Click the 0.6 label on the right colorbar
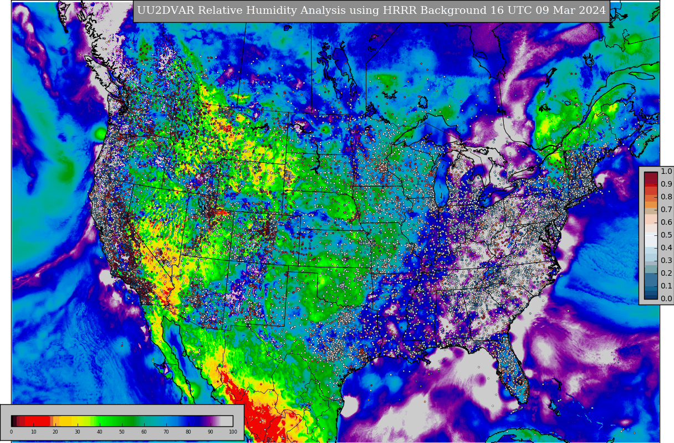 (666, 223)
